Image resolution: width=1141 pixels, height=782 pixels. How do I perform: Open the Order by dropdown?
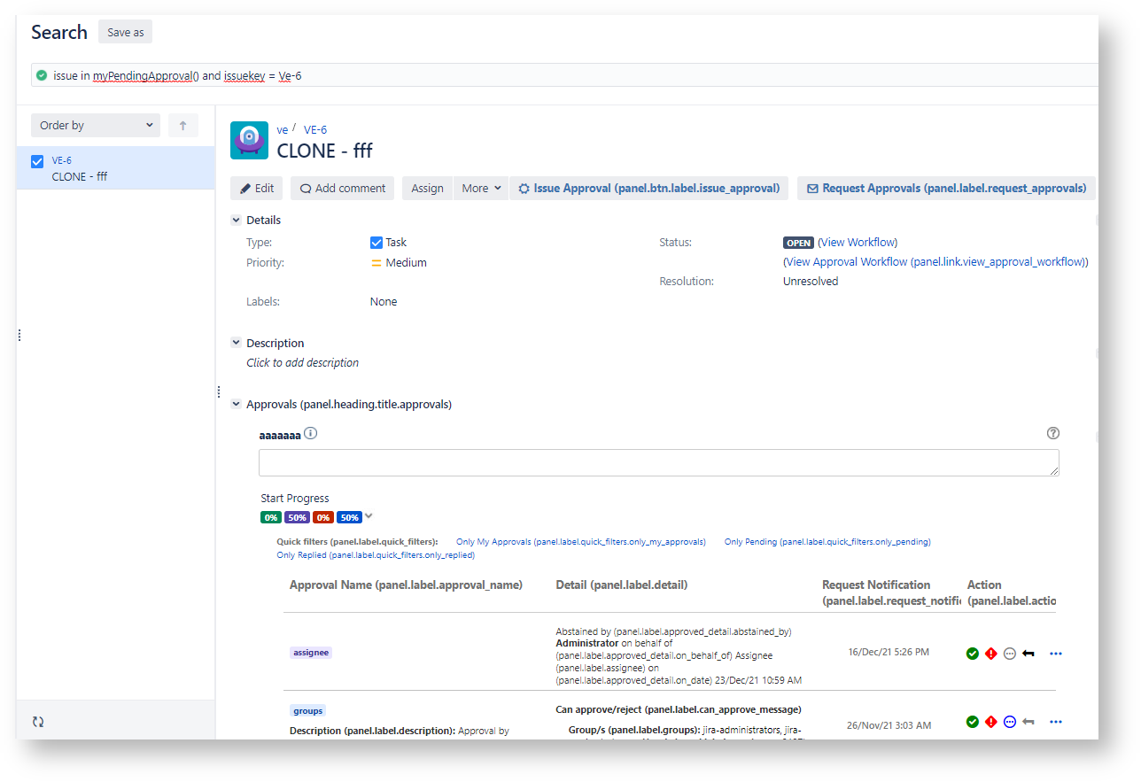96,126
